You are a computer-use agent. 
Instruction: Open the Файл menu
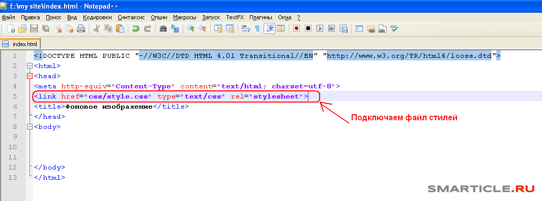(x=8, y=17)
